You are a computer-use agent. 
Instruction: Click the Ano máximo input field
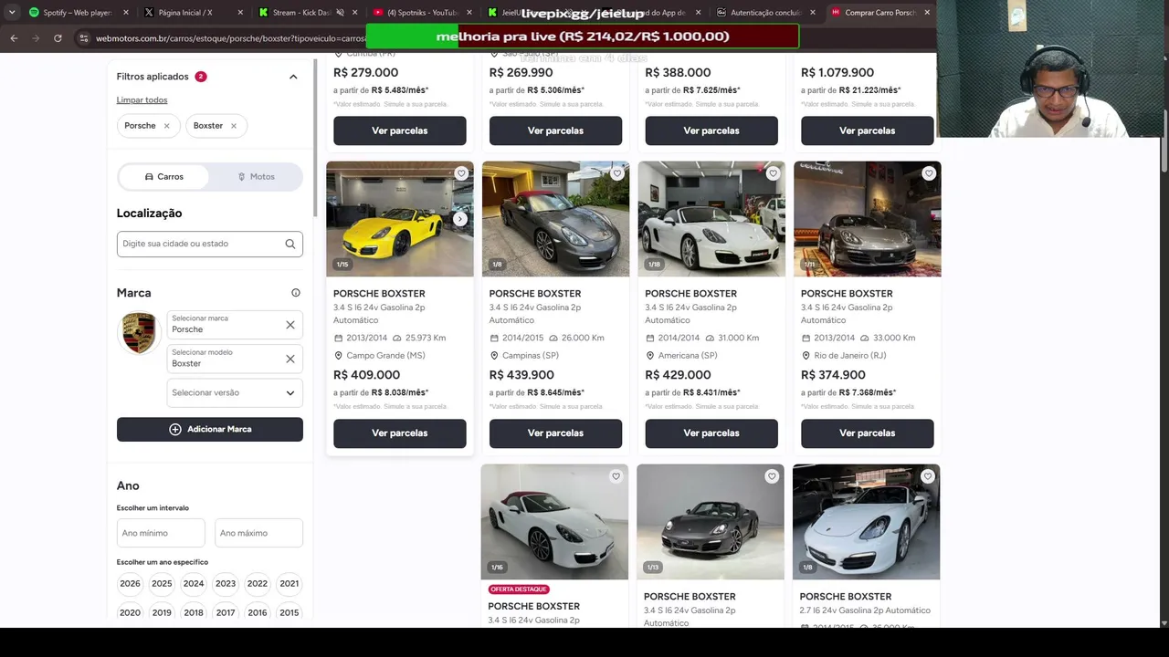[258, 533]
